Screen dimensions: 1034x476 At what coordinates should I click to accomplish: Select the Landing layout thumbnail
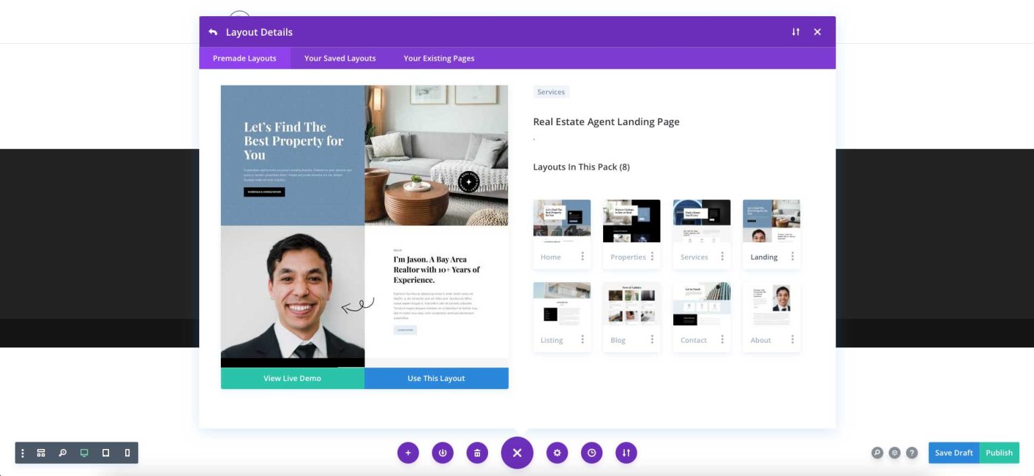(x=771, y=220)
